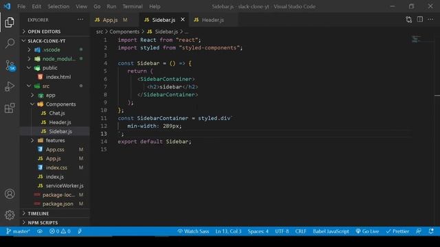Image resolution: width=440 pixels, height=247 pixels.
Task: Expand the Open Editors section
Action: coord(55,32)
